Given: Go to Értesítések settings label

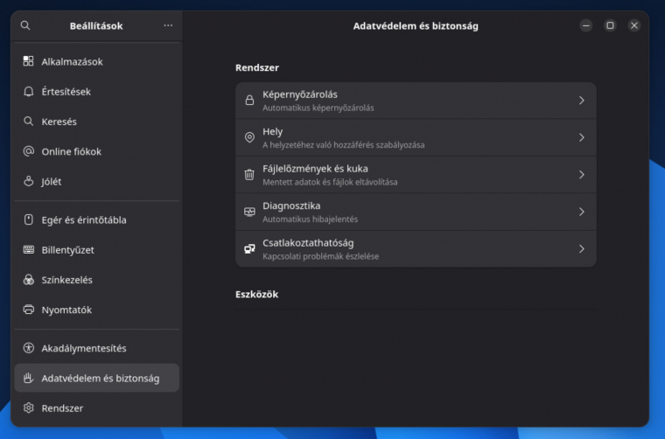Looking at the screenshot, I should click(66, 92).
